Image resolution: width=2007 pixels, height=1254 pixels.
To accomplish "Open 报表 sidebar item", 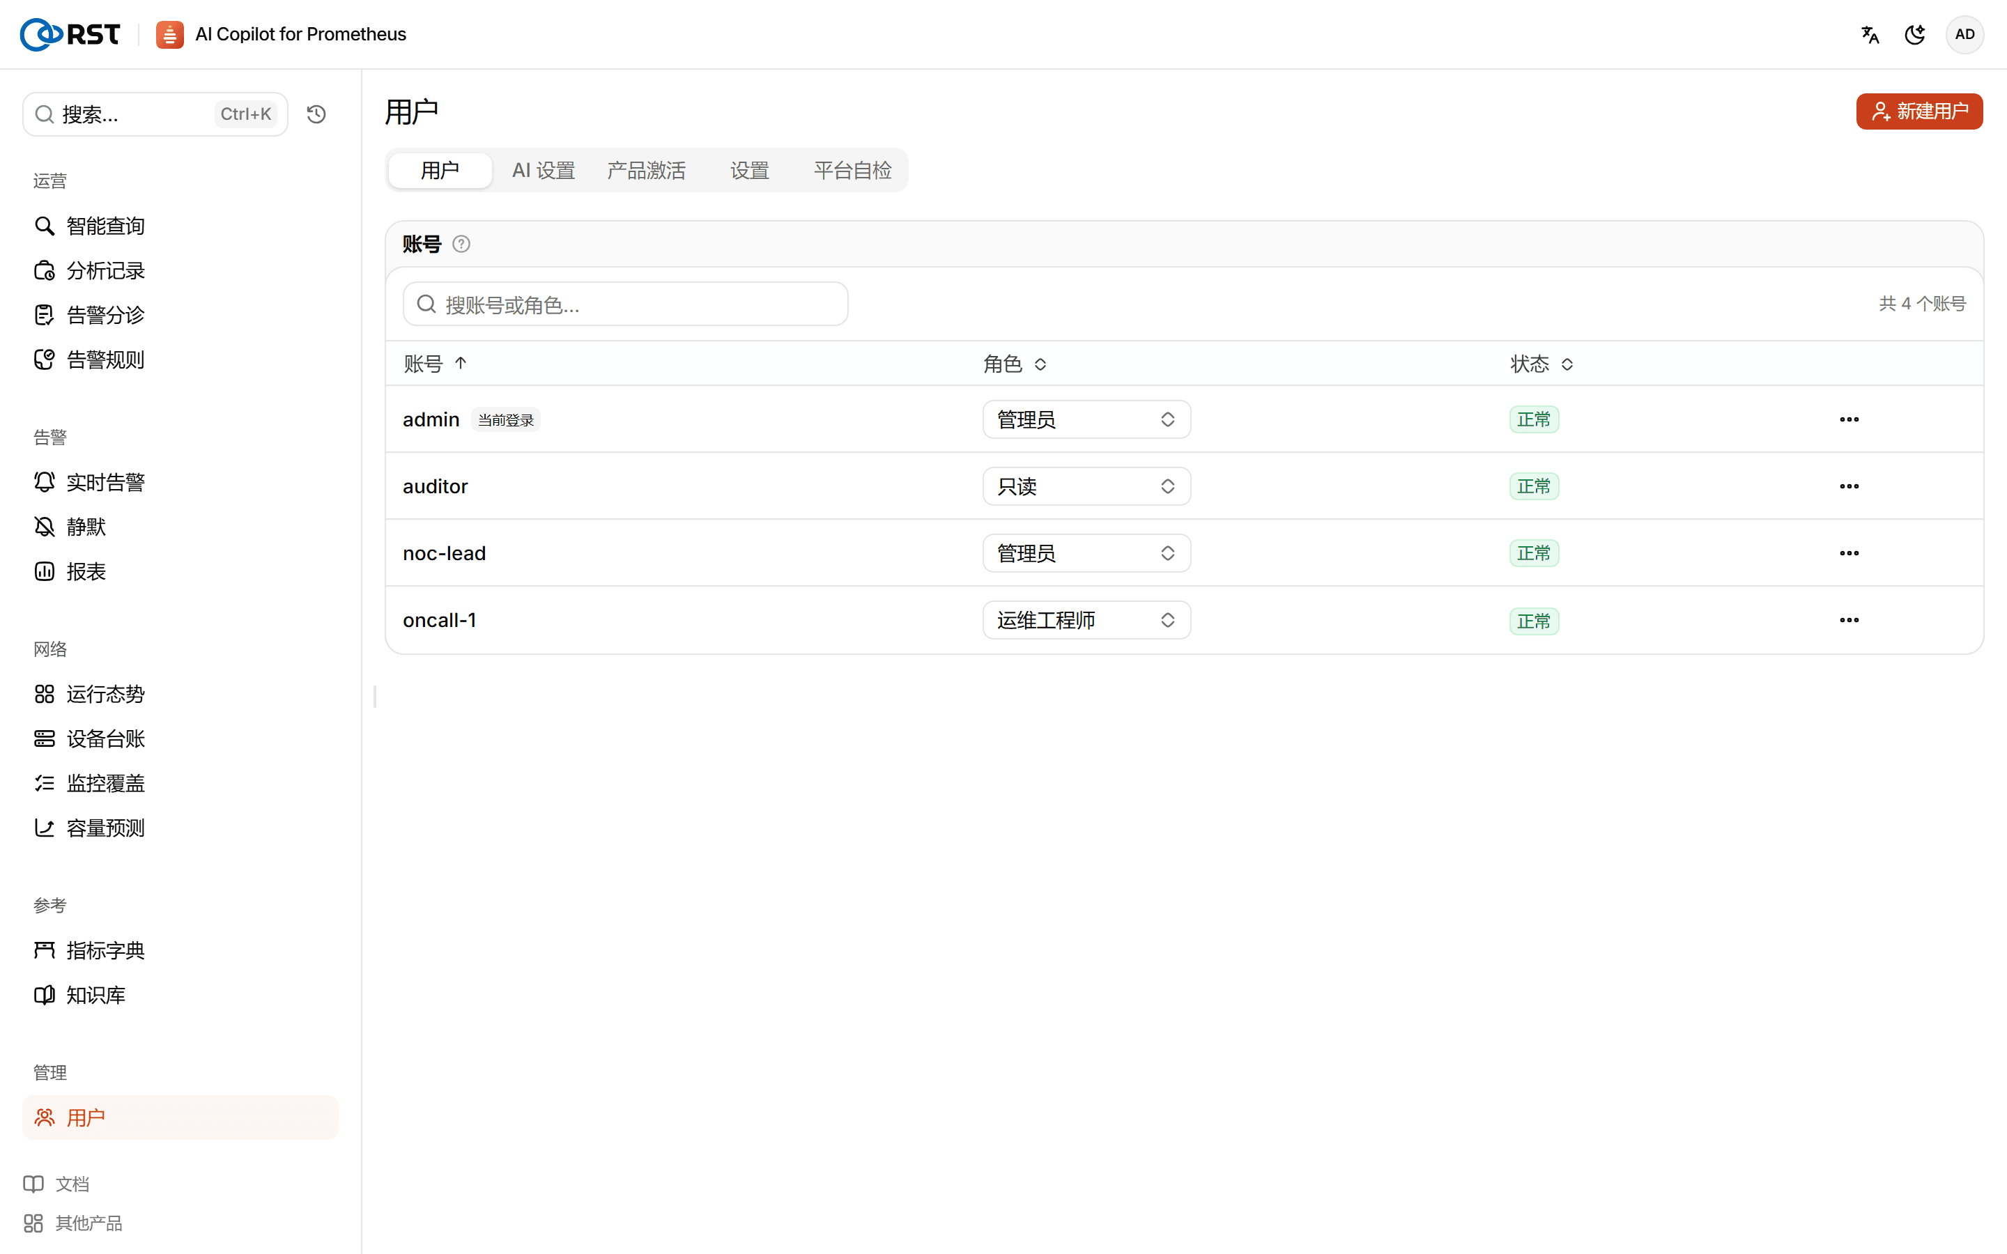I will pyautogui.click(x=180, y=571).
